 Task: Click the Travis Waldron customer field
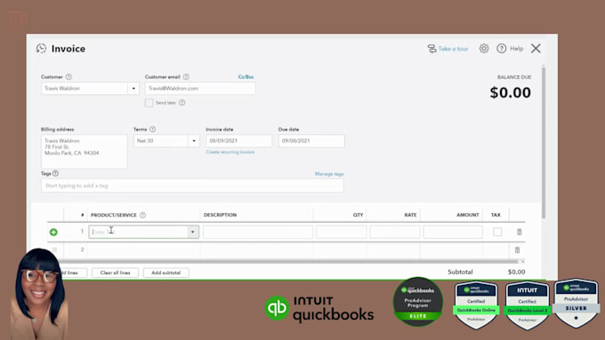click(x=85, y=89)
